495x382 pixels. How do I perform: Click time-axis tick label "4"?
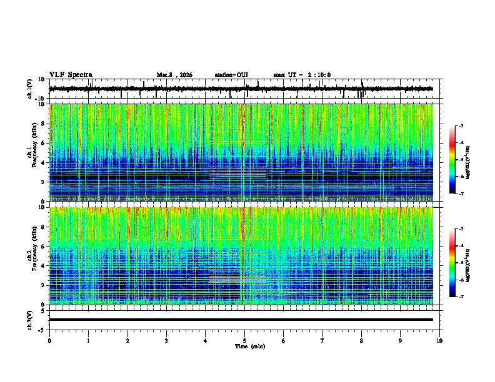(206, 341)
